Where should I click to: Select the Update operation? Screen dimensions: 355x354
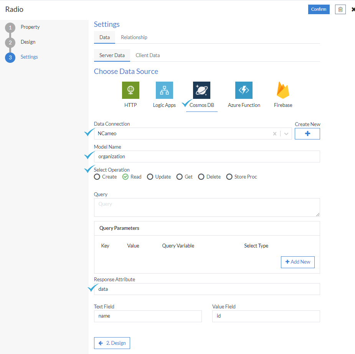(150, 177)
